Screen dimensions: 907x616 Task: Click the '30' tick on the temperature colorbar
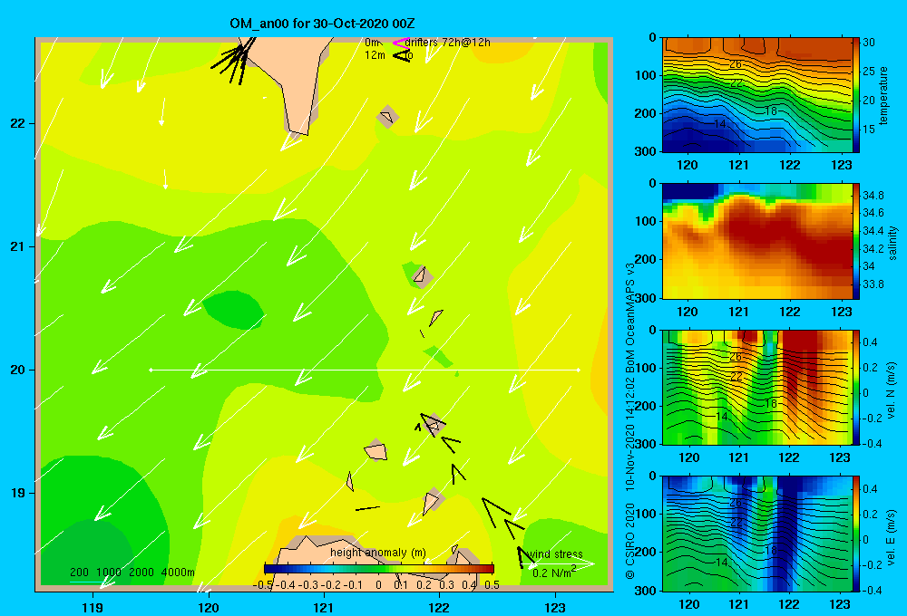[869, 43]
